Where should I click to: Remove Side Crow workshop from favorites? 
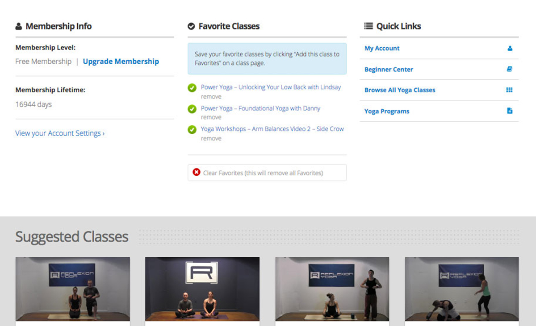211,138
